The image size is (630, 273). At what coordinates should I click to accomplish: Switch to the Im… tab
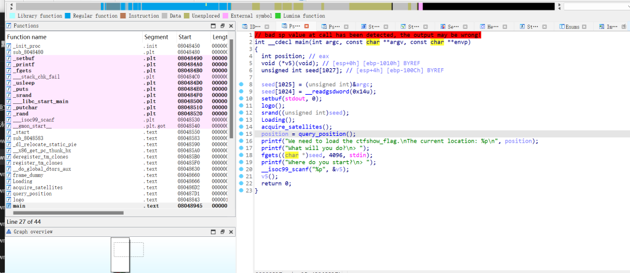pos(609,26)
